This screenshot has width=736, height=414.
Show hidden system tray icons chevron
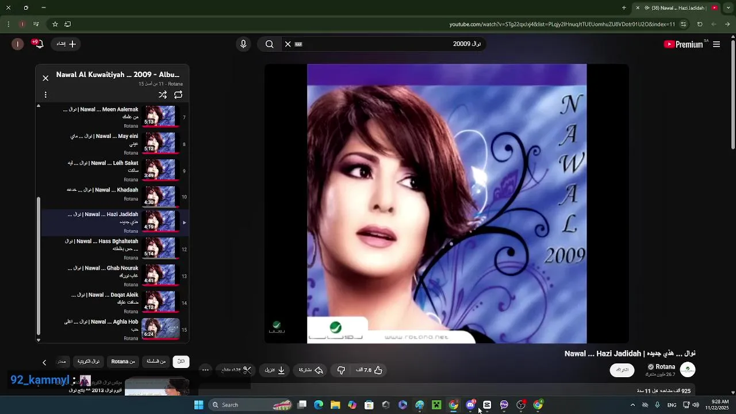(632, 405)
